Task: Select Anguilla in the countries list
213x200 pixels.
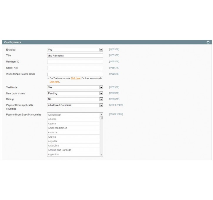Action: pyautogui.click(x=73, y=141)
